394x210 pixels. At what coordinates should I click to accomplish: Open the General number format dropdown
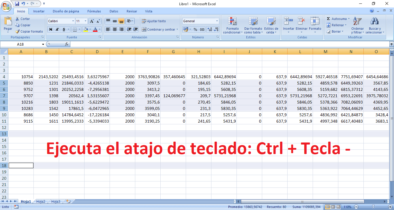(217, 21)
